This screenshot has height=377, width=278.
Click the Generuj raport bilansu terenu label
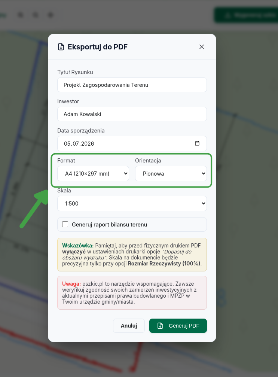[x=109, y=225]
